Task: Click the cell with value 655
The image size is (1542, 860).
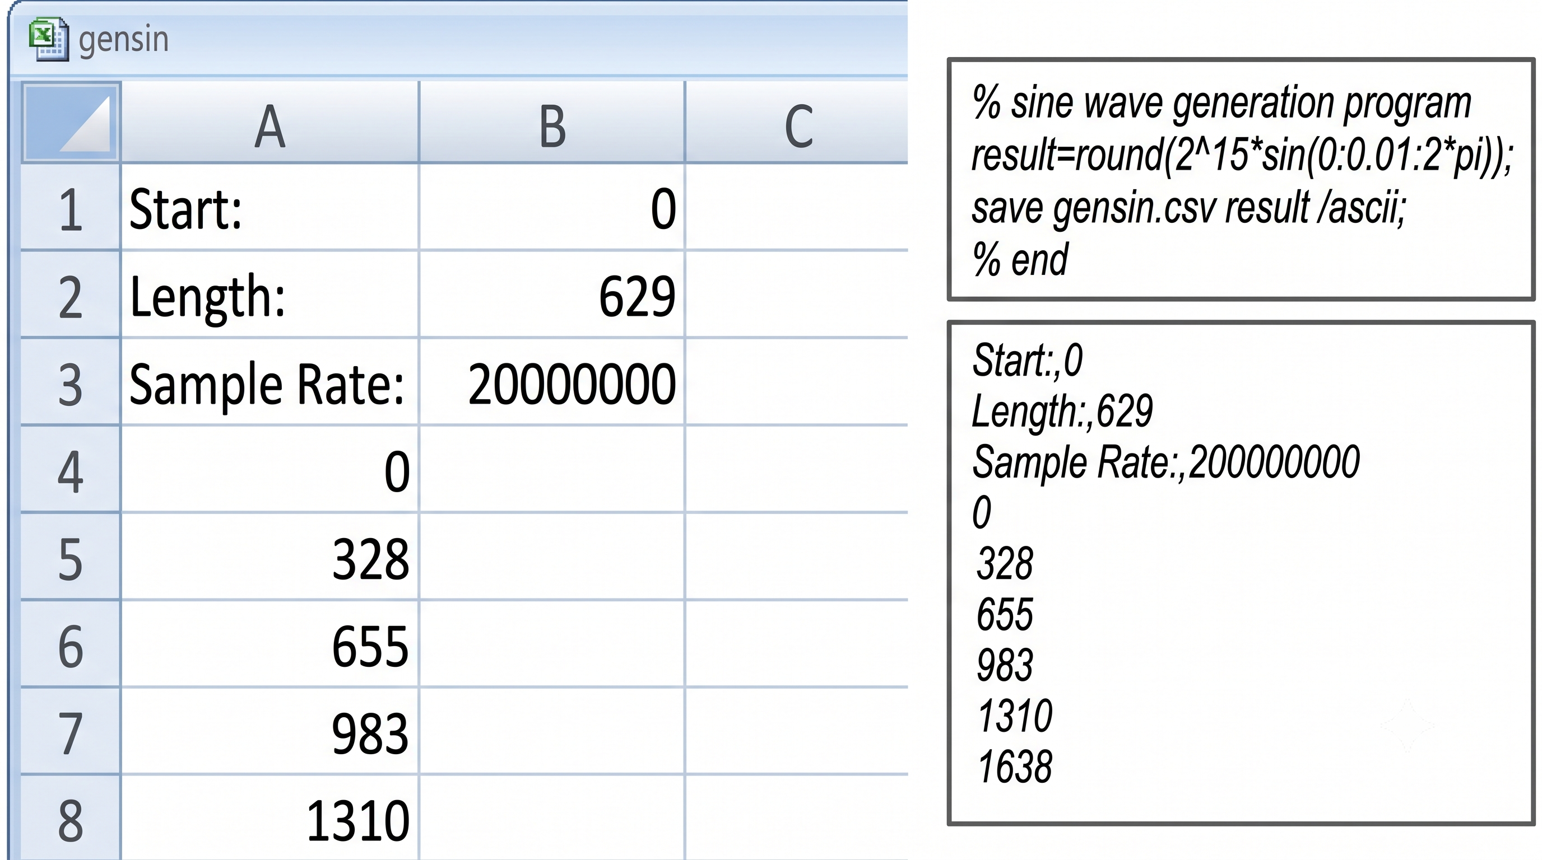Action: click(x=270, y=644)
